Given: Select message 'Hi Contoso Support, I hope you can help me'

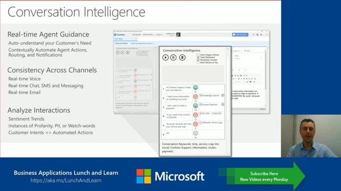Looking at the screenshot, I should point(178,89).
